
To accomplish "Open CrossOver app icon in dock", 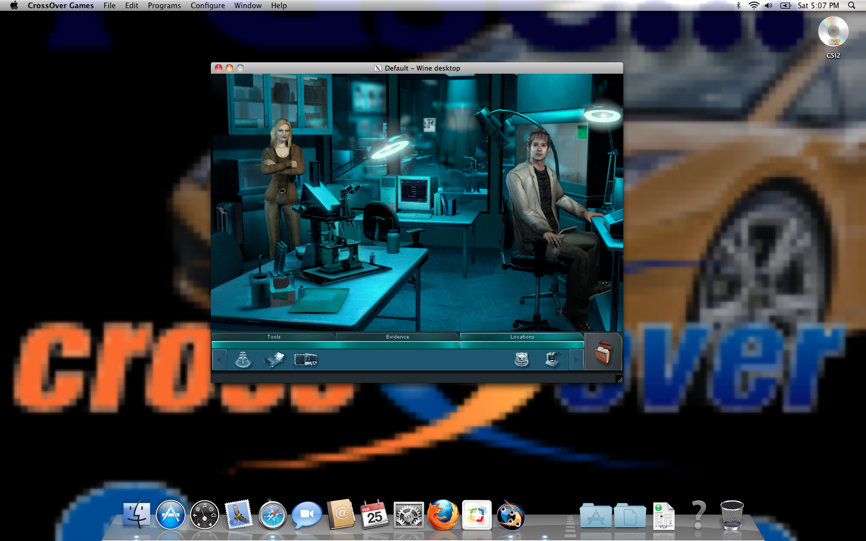I will [x=477, y=515].
